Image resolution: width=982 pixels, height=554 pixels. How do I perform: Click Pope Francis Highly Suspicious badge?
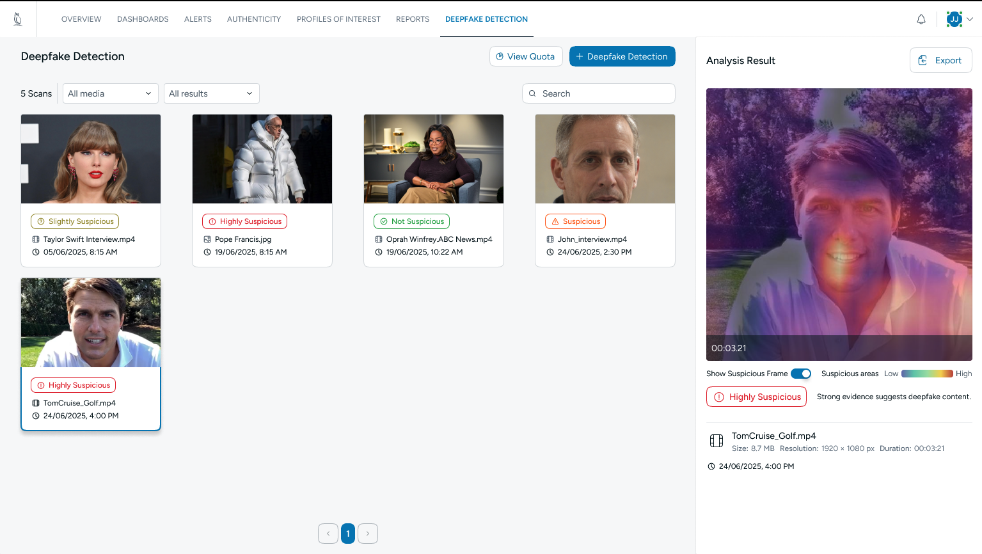coord(244,221)
